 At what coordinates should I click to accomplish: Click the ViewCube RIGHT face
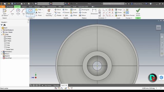coord(159,28)
